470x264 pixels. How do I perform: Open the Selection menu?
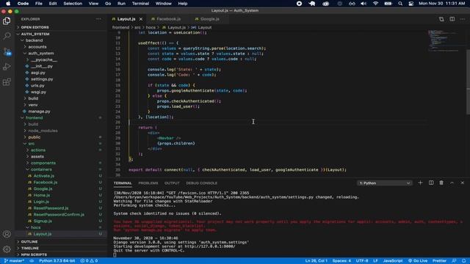tap(73, 4)
